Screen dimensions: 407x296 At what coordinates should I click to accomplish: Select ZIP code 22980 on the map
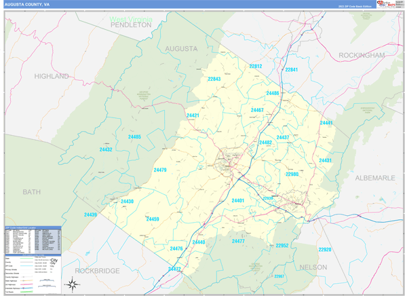click(292, 174)
